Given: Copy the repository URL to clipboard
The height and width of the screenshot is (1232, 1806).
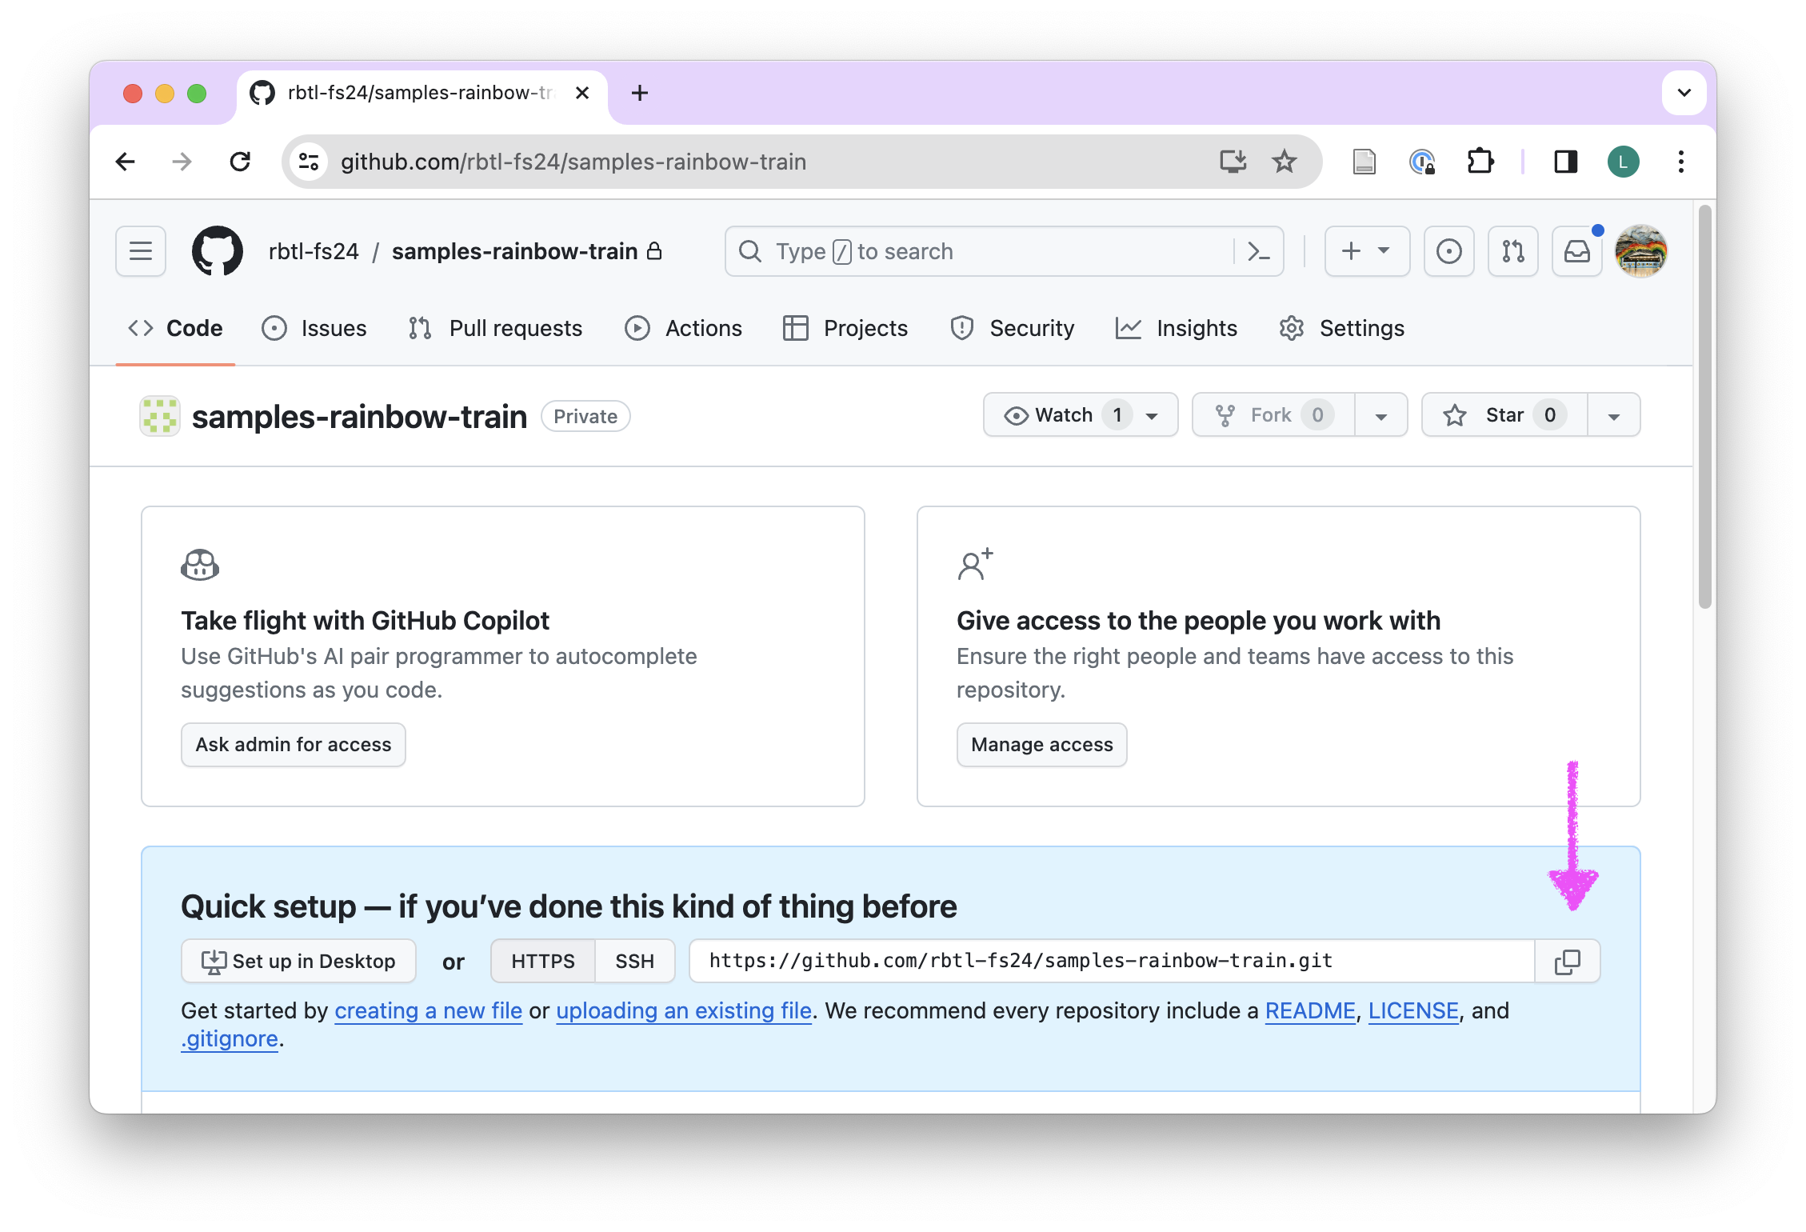Looking at the screenshot, I should tap(1568, 961).
